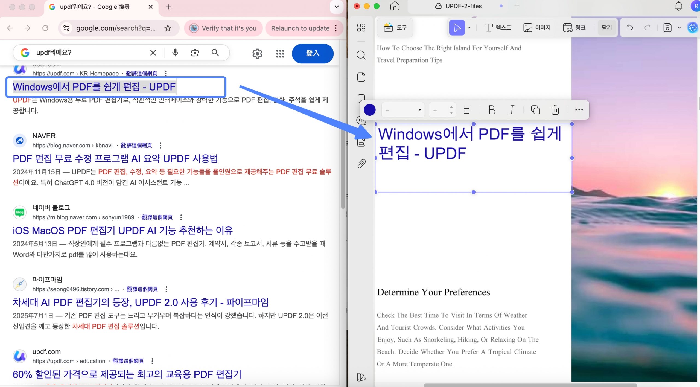Image resolution: width=700 pixels, height=387 pixels.
Task: Expand the save options dropdown arrow
Action: [x=679, y=28]
